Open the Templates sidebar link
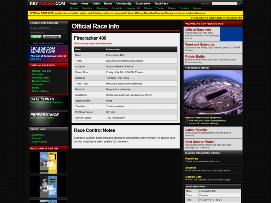Image resolution: width=271 pixels, height=203 pixels. [x=38, y=74]
